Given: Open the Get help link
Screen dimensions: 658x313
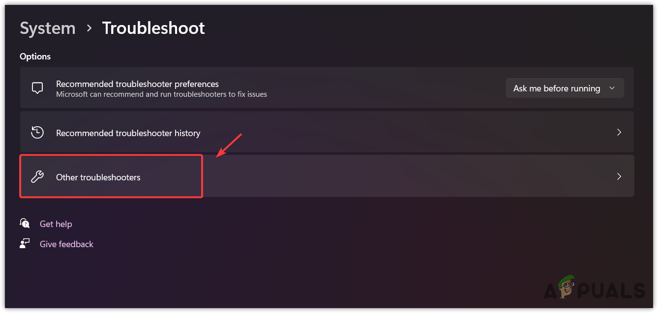Looking at the screenshot, I should [x=56, y=224].
